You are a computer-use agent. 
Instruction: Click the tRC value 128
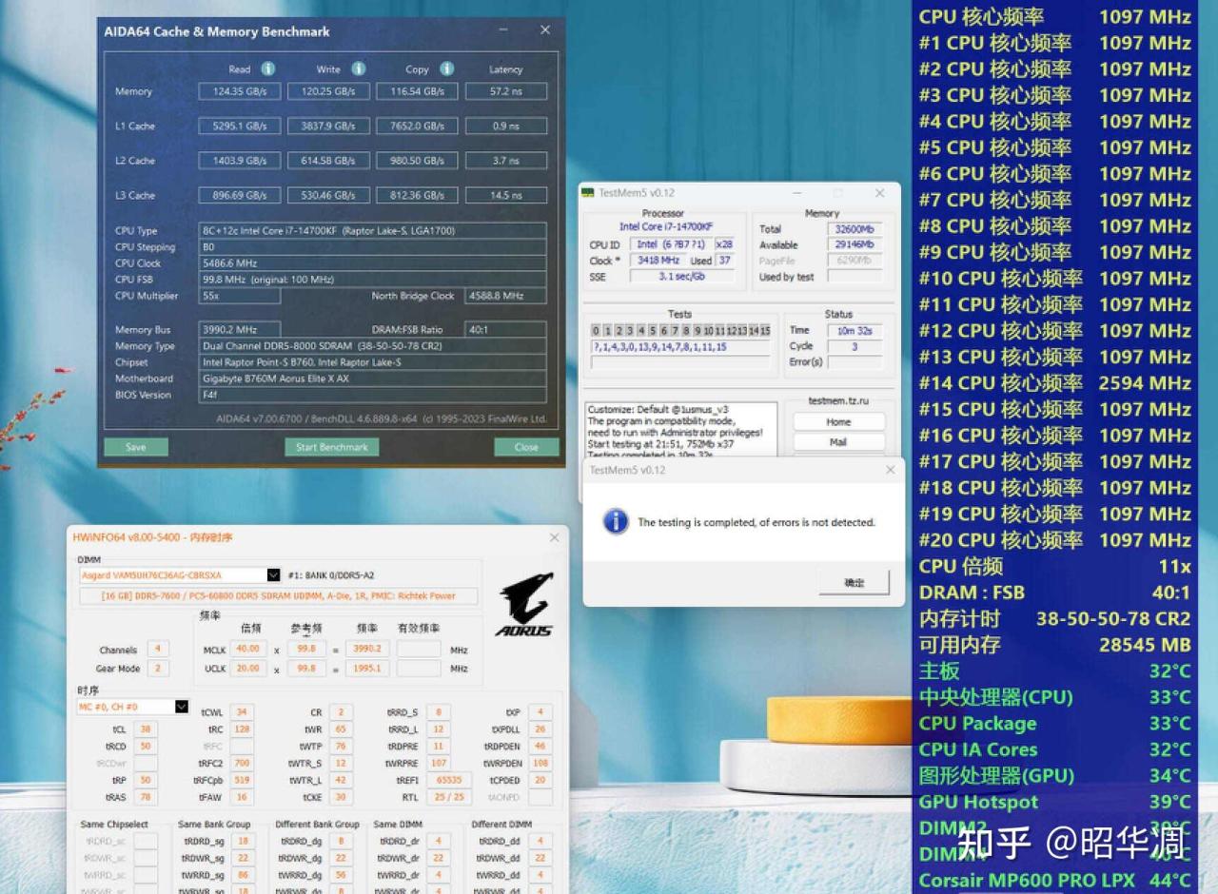(242, 729)
